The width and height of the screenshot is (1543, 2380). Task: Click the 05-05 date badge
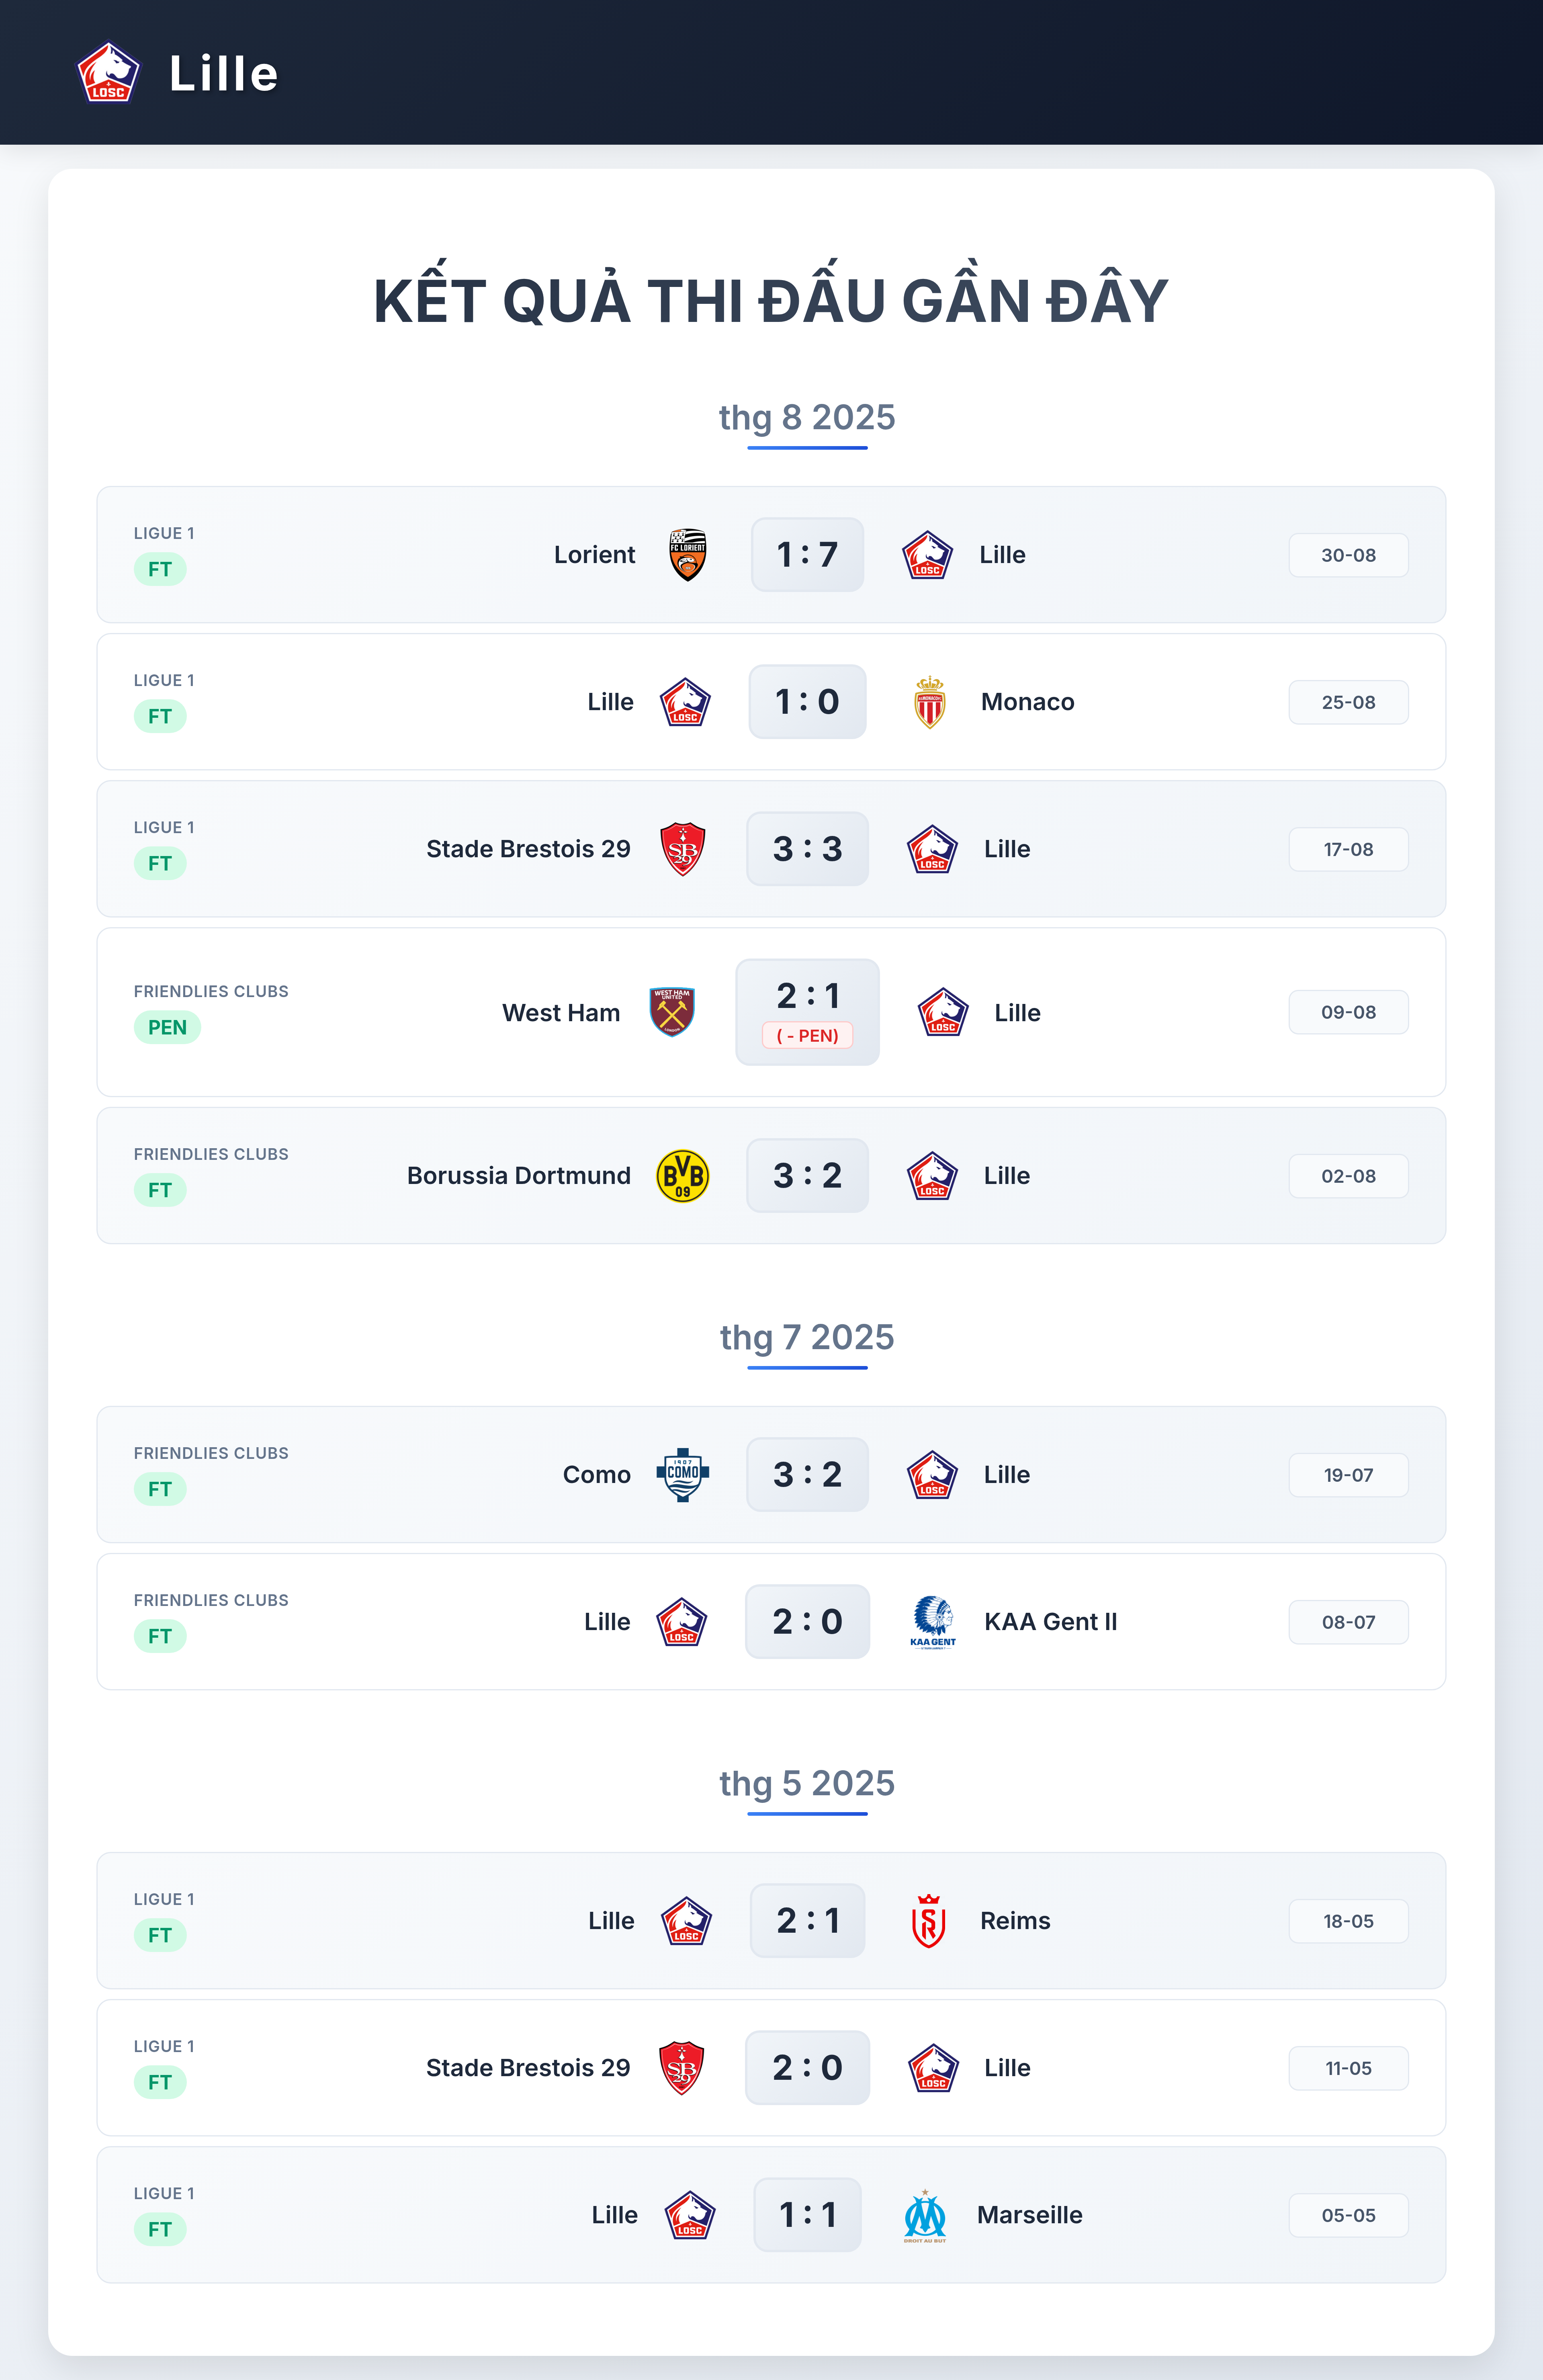1348,2215
